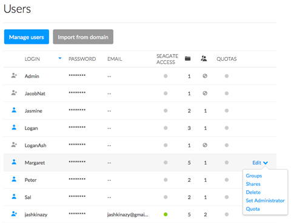Click the groups people column icon
The image size is (291, 223).
coord(204,58)
